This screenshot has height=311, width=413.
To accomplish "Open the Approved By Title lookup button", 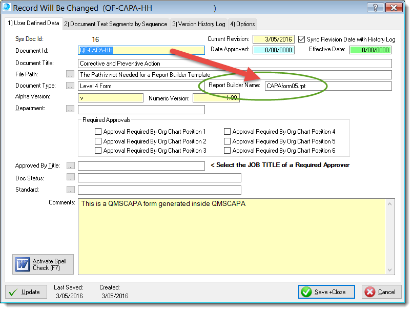I will (x=71, y=165).
